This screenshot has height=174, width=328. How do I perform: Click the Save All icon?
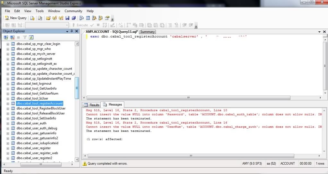pyautogui.click(x=74, y=18)
